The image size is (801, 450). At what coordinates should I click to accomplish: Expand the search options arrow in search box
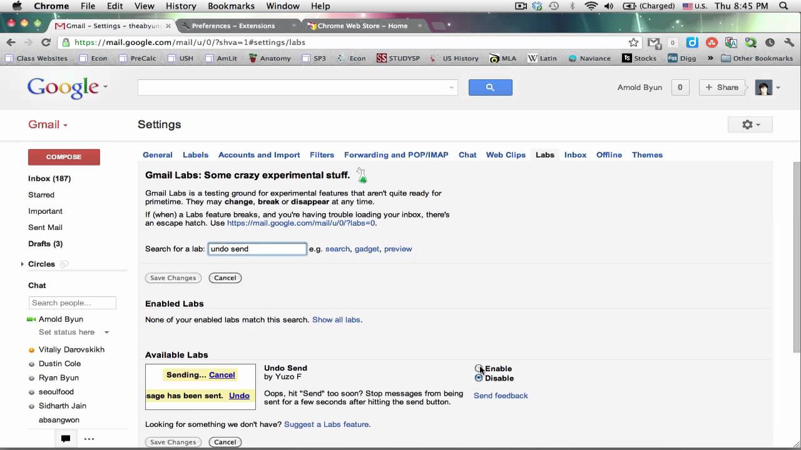pos(451,87)
